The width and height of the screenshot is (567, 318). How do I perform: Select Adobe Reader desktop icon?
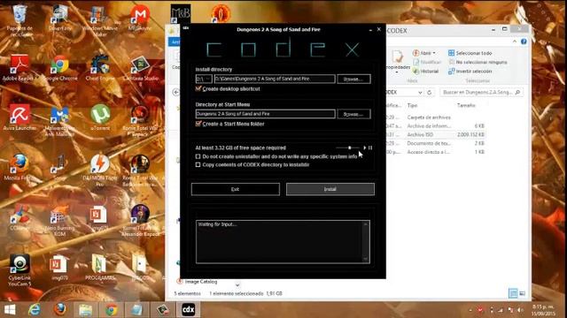coord(19,68)
